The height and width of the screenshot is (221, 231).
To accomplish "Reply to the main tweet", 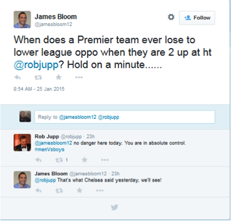I will point(17,77).
